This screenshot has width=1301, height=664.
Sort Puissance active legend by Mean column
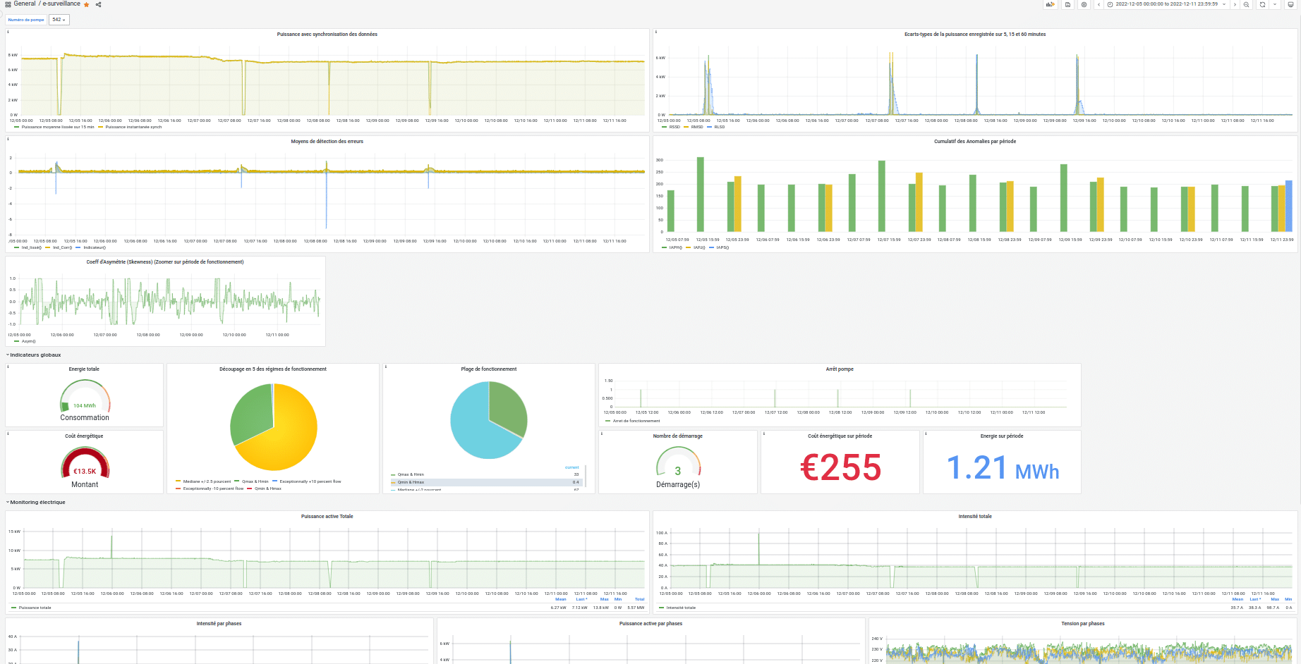(x=561, y=600)
